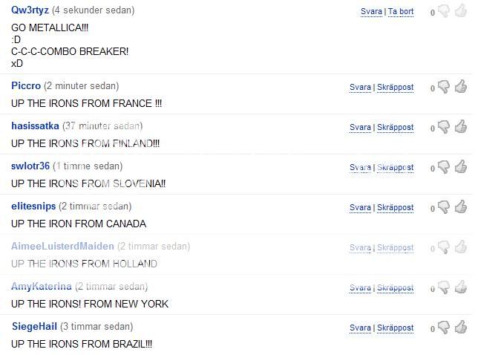Click Svara on swlotr36's comment
The height and width of the screenshot is (355, 478).
360,167
